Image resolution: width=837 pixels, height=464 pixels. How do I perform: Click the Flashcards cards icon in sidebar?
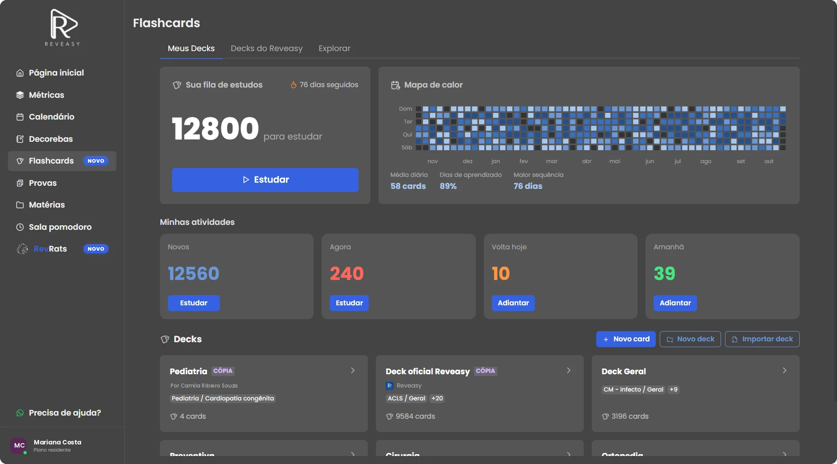click(20, 161)
